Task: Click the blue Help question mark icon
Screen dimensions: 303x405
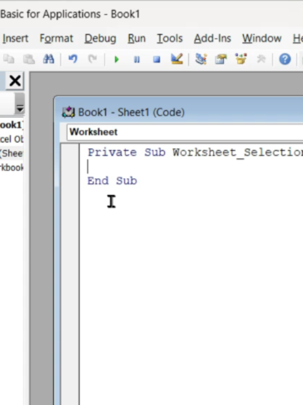Action: pyautogui.click(x=285, y=59)
